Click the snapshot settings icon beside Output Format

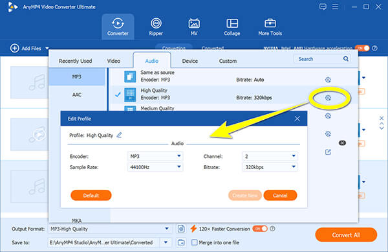click(x=181, y=229)
